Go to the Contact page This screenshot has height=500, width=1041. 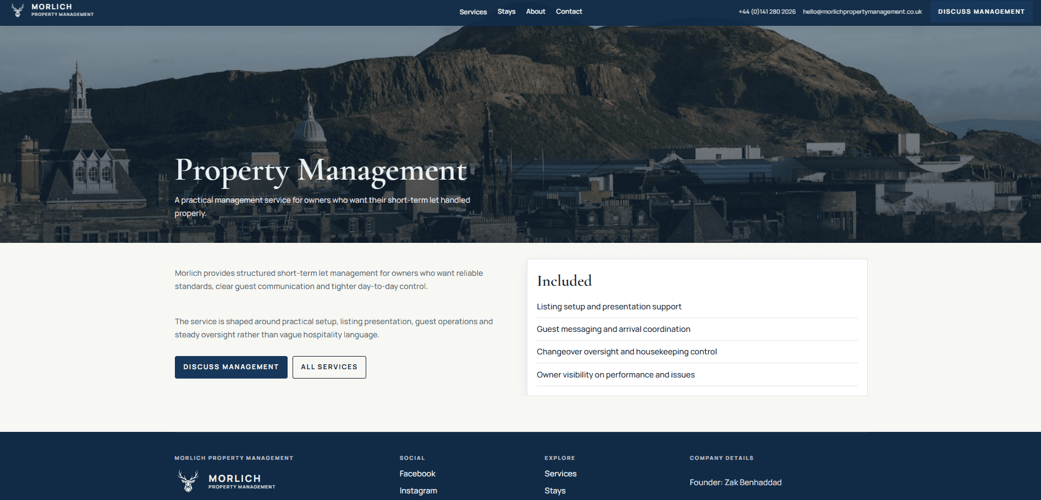(x=569, y=12)
